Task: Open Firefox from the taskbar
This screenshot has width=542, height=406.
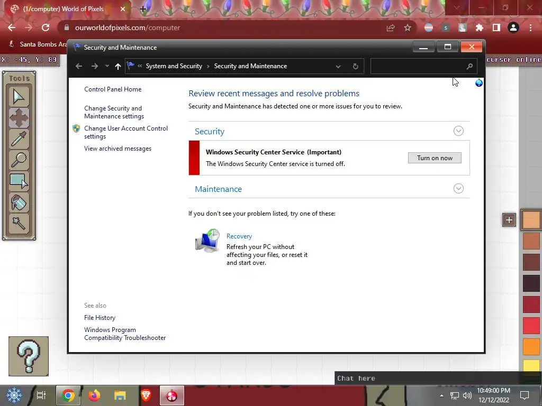Action: [94, 395]
